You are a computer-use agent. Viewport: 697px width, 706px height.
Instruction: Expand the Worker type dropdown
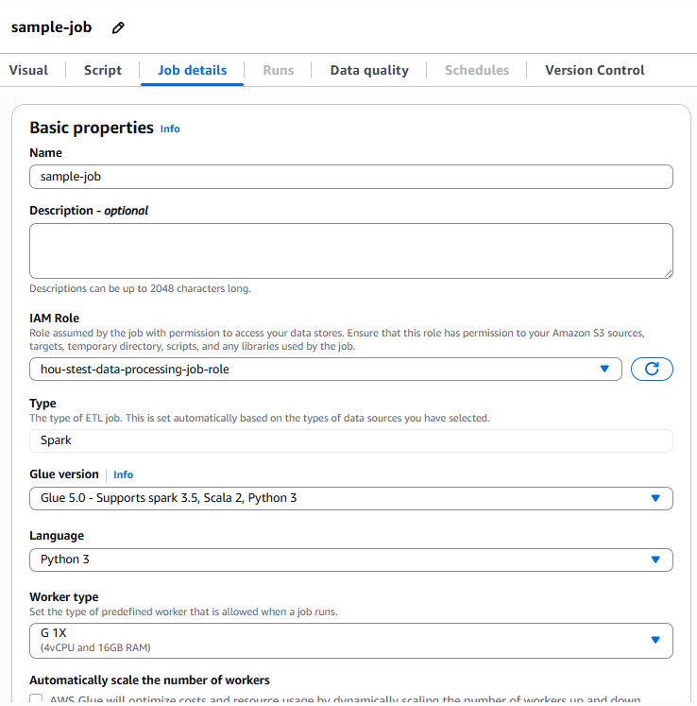(x=350, y=640)
